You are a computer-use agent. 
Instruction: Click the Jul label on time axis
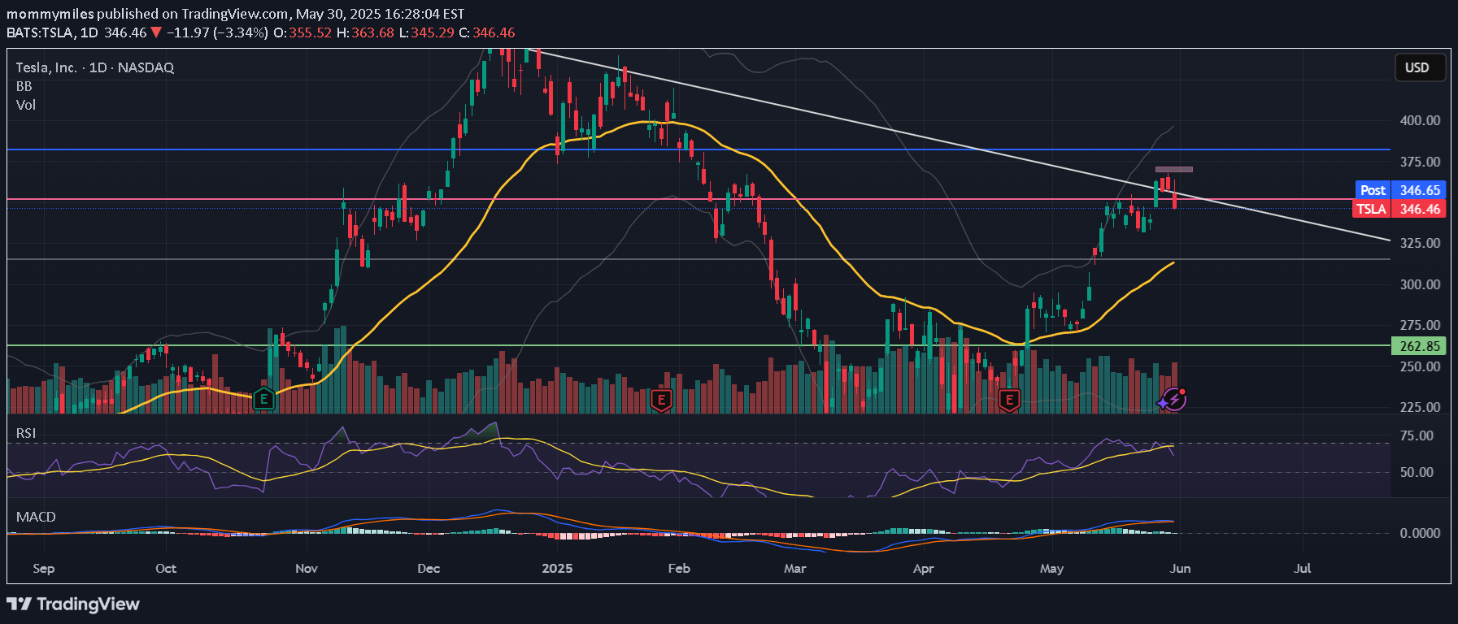tap(1303, 568)
